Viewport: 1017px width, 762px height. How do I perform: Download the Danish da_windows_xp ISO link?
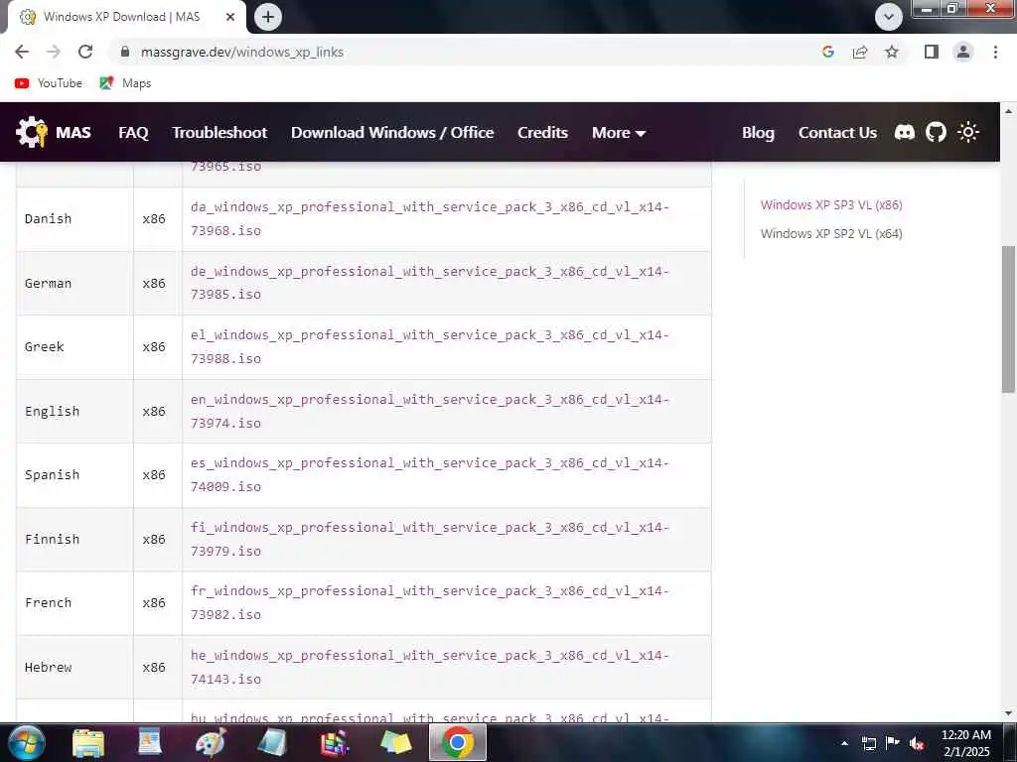429,218
